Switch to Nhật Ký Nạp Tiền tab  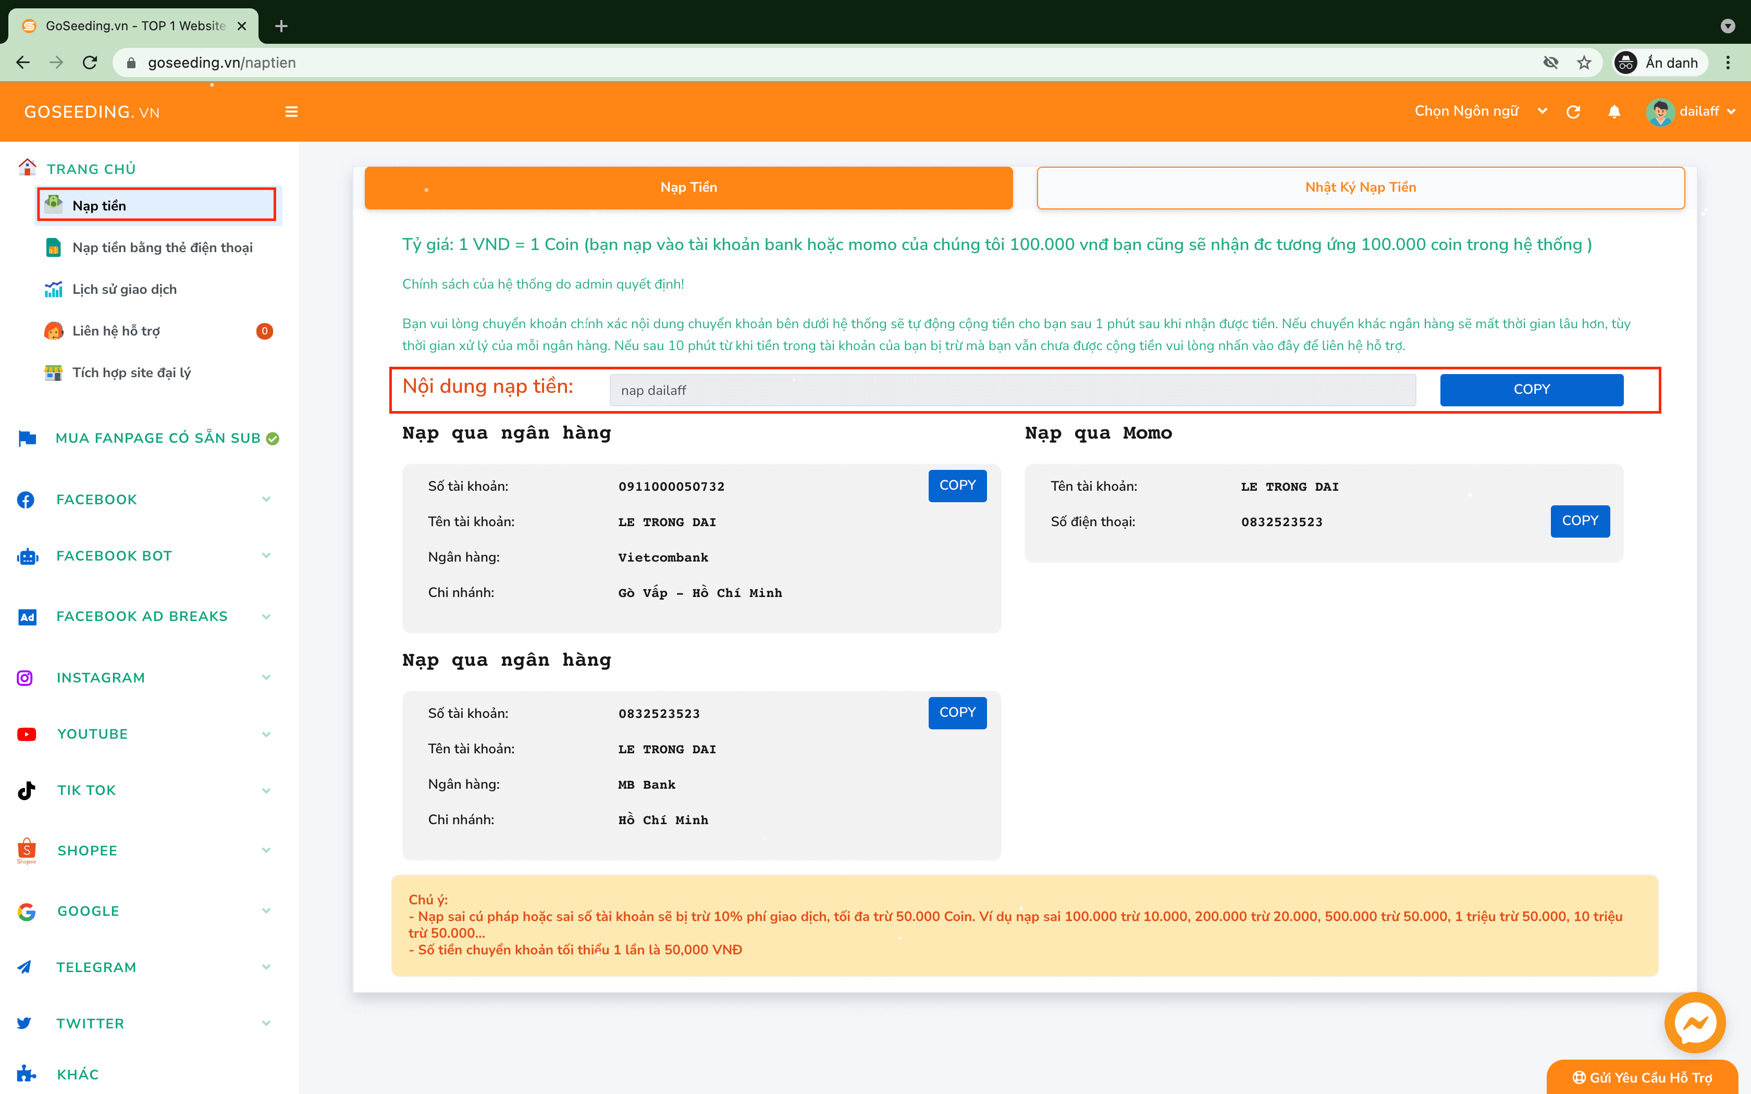point(1360,187)
